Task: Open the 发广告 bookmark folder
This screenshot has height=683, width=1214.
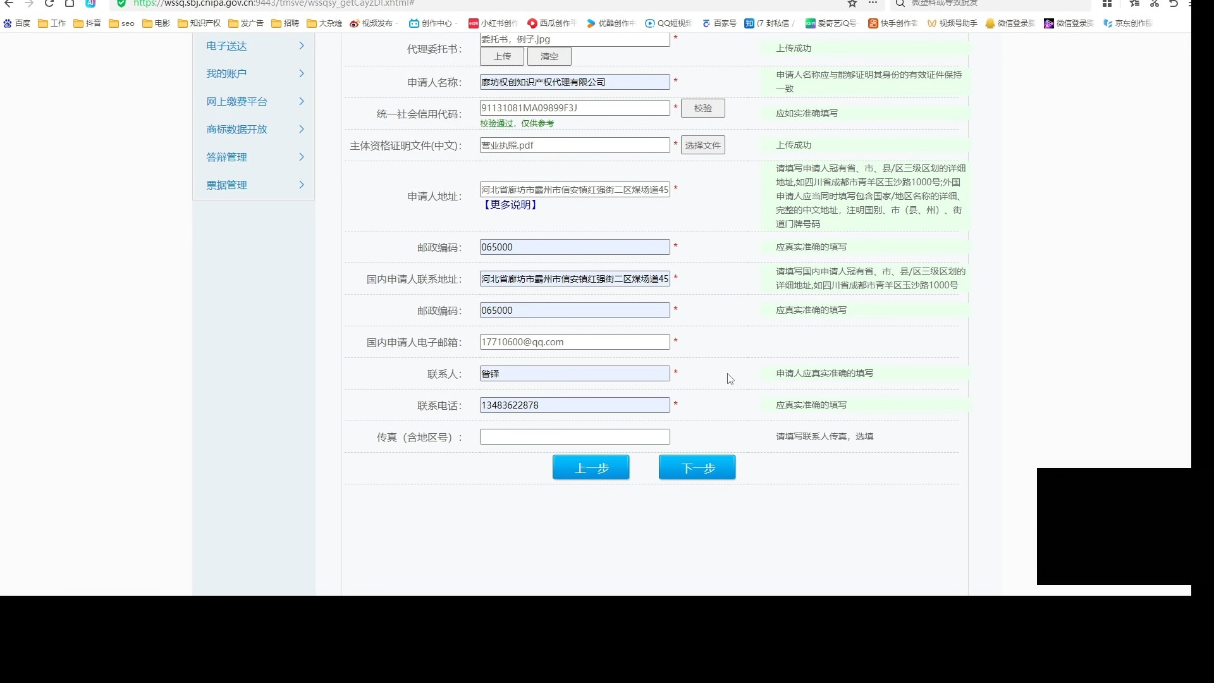Action: click(247, 23)
